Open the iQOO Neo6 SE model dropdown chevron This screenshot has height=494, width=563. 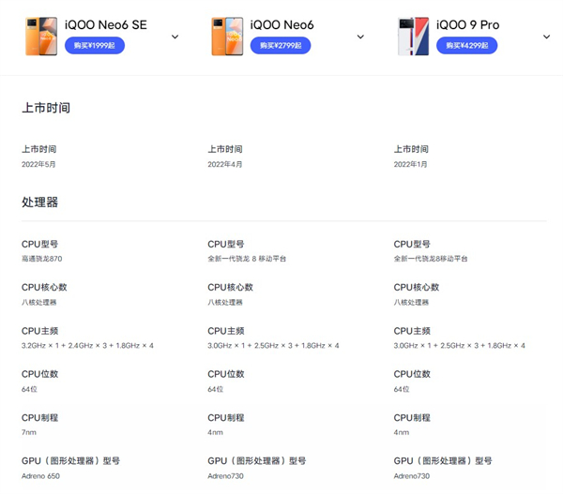(x=175, y=37)
